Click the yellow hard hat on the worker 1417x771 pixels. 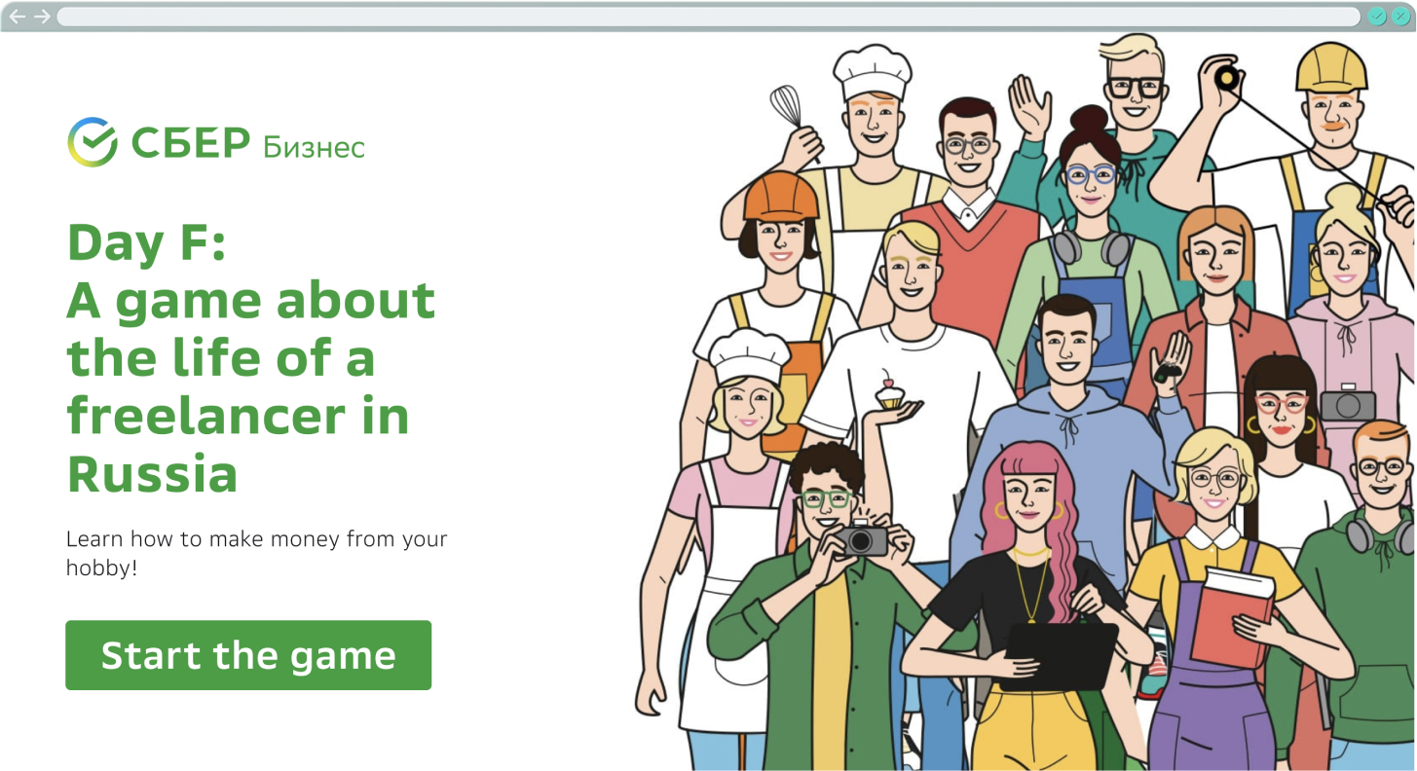(x=1331, y=68)
